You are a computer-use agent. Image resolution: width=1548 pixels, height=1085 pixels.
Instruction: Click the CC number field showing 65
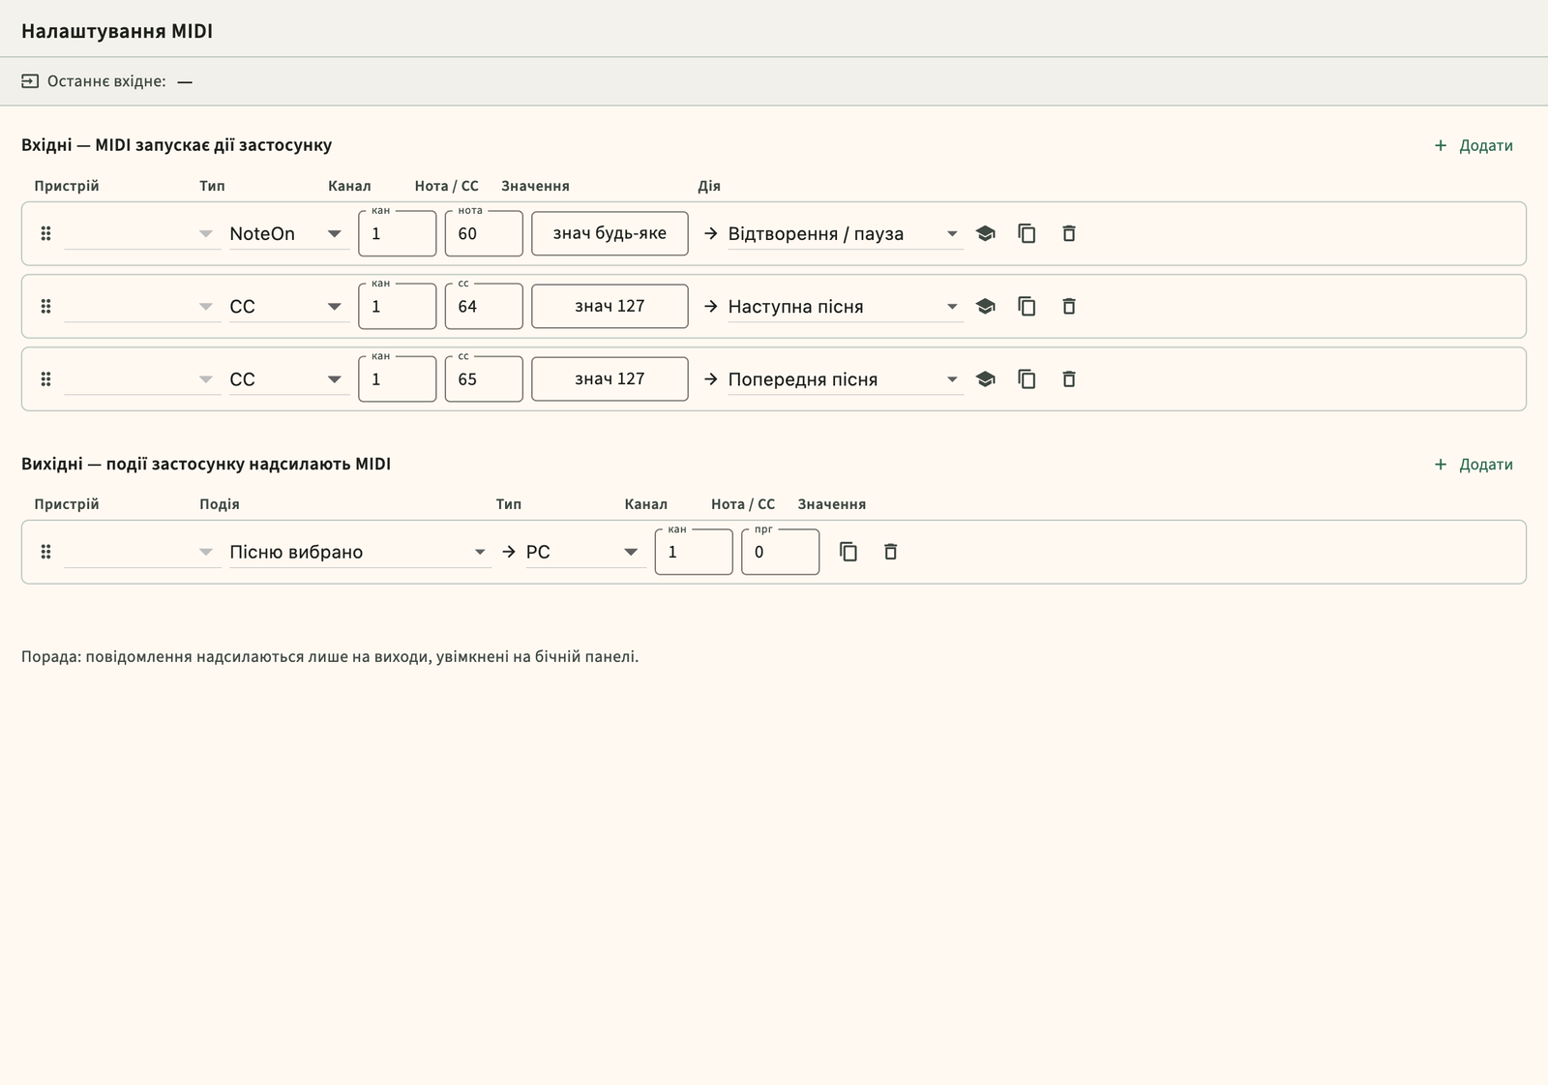point(484,379)
